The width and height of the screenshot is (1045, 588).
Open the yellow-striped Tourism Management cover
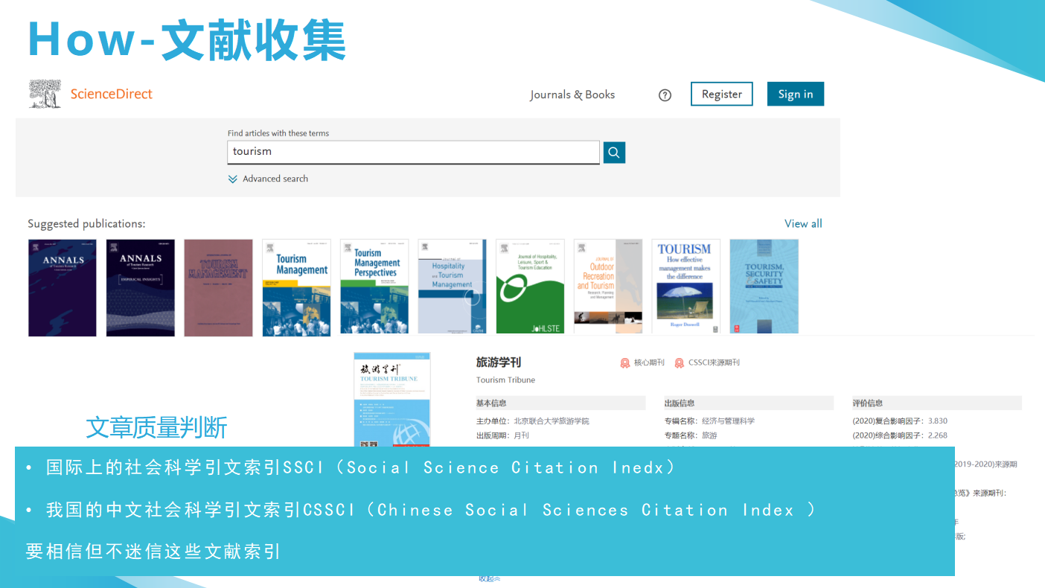point(296,287)
